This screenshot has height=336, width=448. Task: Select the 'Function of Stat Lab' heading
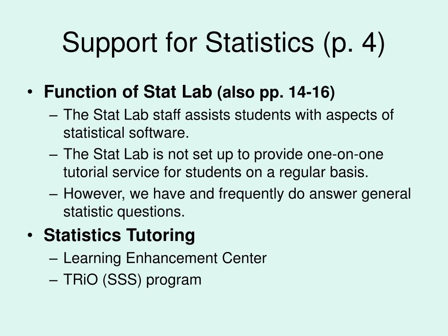click(128, 92)
